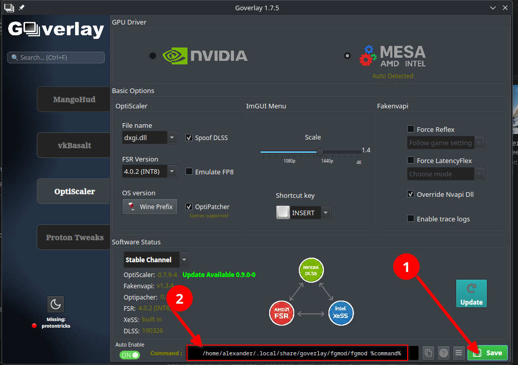The image size is (518, 365).
Task: Click the Update button
Action: [472, 293]
